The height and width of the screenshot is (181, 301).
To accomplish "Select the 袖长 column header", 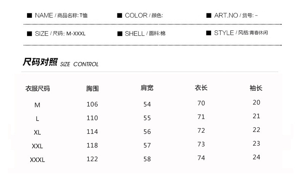I will [256, 88].
